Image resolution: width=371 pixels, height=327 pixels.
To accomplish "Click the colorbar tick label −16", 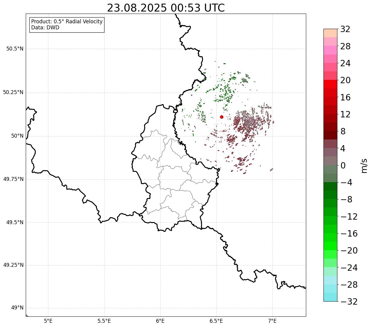I will (349, 233).
